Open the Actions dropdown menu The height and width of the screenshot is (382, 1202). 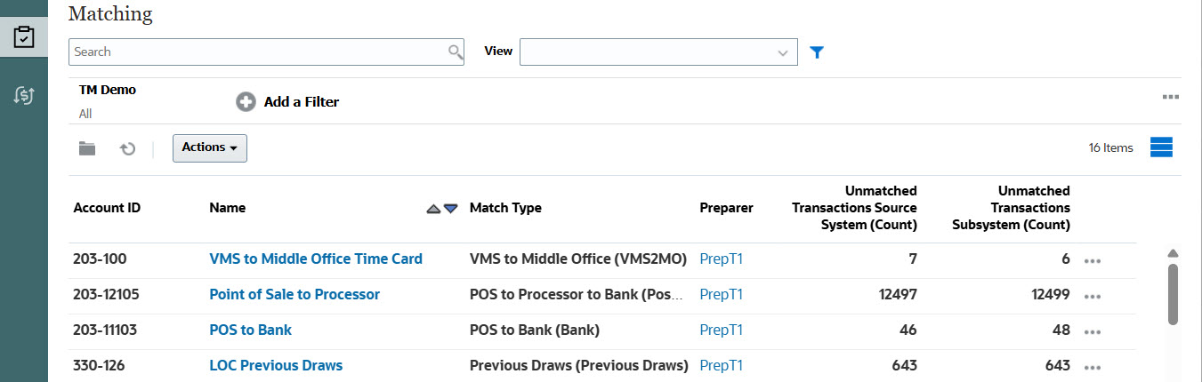click(x=209, y=147)
